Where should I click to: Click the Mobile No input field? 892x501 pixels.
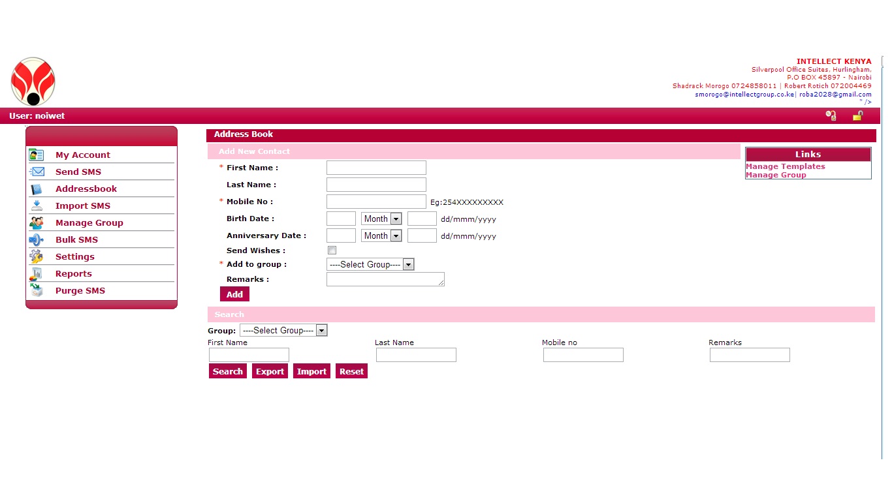coord(376,202)
